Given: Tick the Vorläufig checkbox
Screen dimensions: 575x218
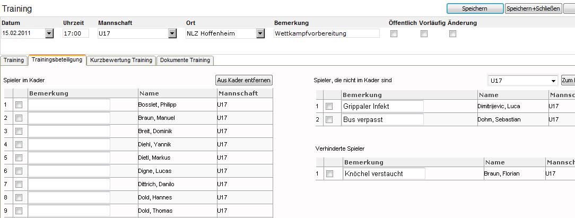Looking at the screenshot, I should (x=424, y=34).
